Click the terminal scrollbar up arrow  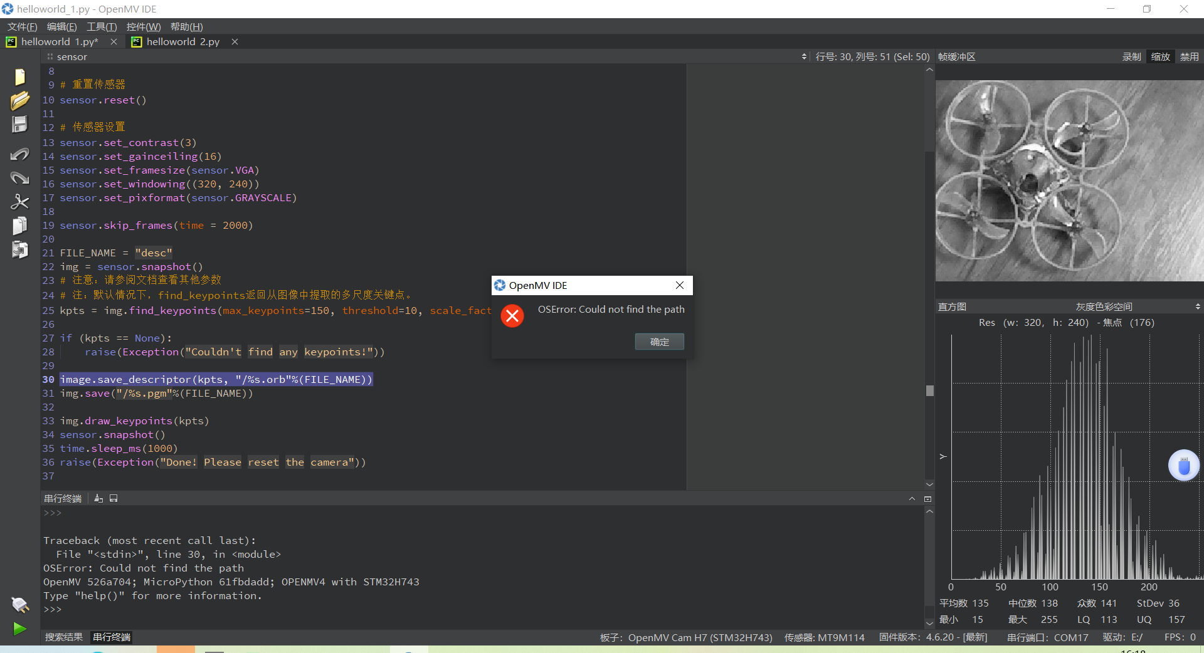[929, 511]
